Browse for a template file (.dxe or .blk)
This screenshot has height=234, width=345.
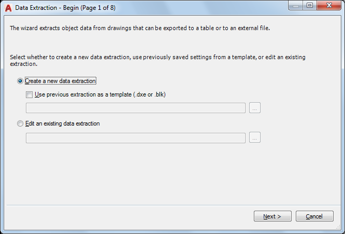click(255, 108)
